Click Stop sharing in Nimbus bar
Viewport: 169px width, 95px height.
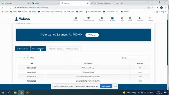(106, 86)
